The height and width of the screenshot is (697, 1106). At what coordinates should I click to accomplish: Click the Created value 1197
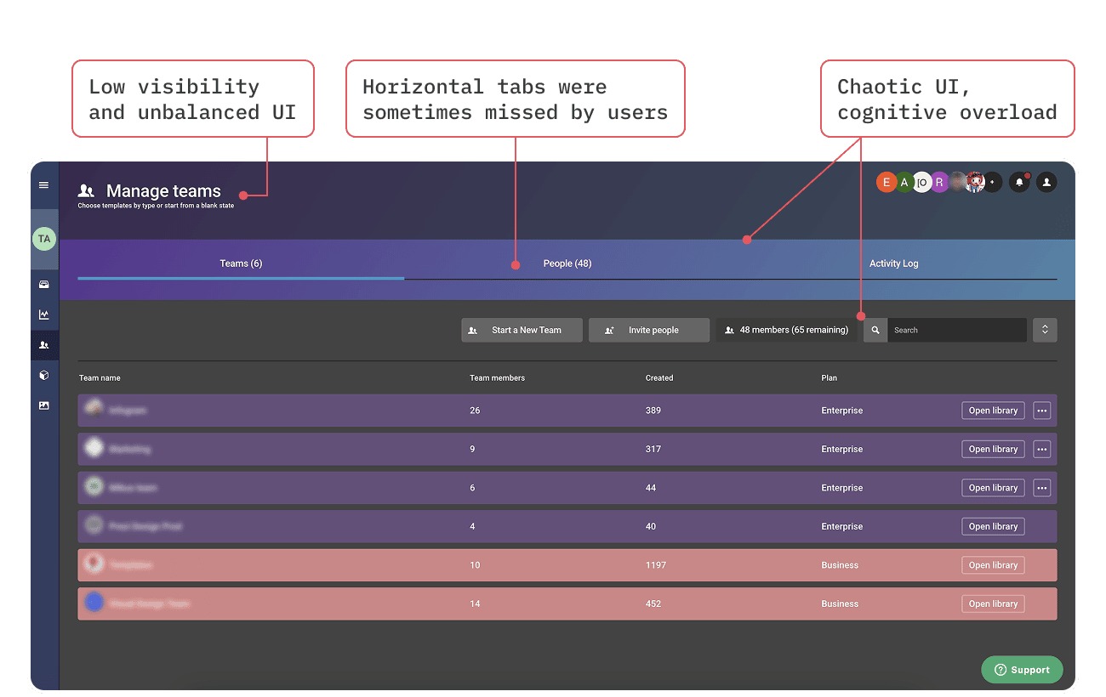click(x=656, y=565)
